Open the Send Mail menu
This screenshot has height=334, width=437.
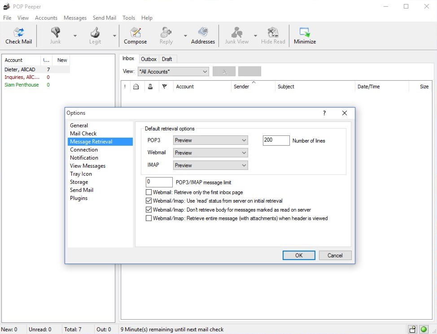click(104, 18)
